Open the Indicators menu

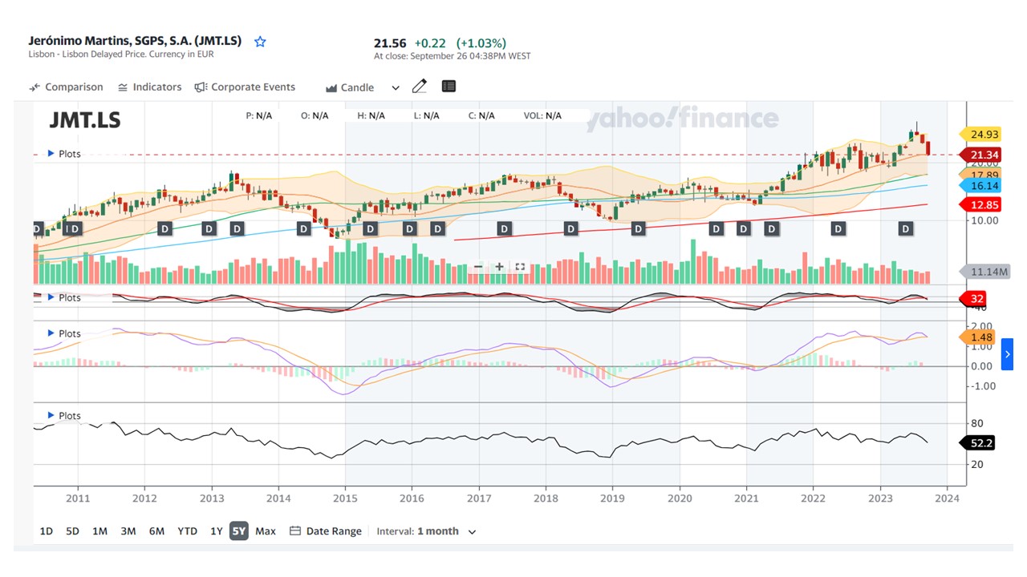click(x=149, y=87)
